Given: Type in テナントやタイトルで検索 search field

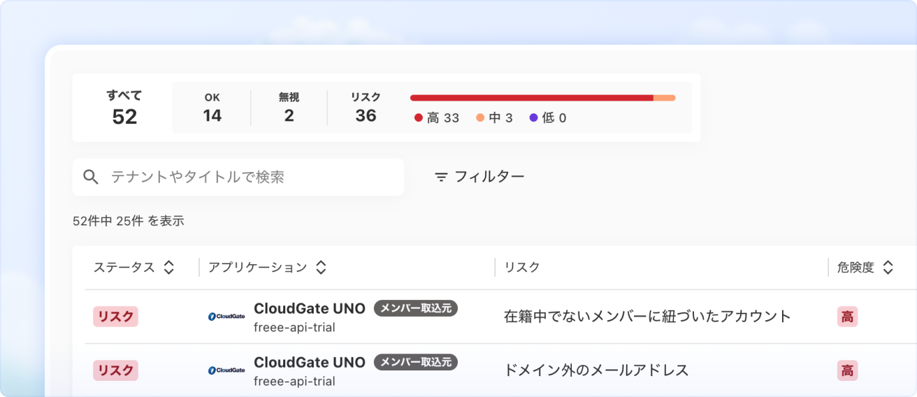Looking at the screenshot, I should tap(252, 177).
